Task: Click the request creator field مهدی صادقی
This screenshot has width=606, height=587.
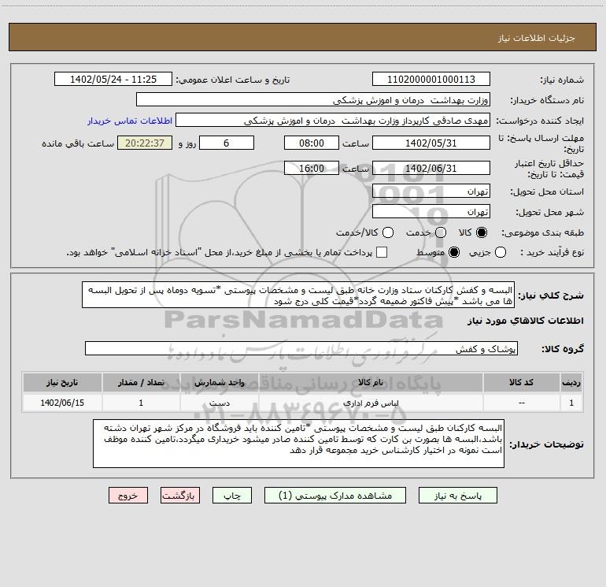Action: point(333,121)
